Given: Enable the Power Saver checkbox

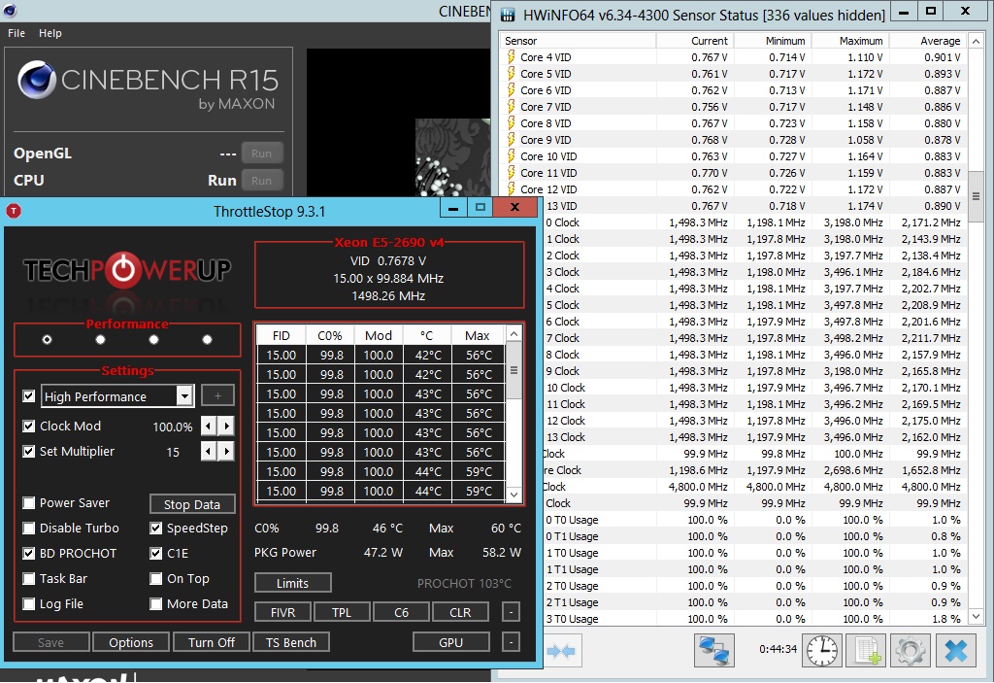Looking at the screenshot, I should pyautogui.click(x=28, y=503).
